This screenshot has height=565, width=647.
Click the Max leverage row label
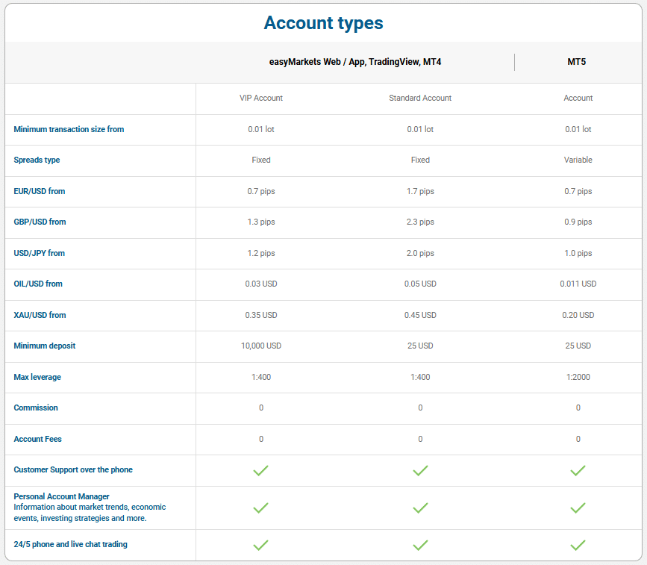tap(37, 377)
